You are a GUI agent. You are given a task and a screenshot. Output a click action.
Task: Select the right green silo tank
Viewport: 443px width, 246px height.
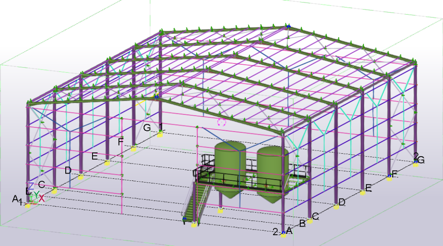272,174
